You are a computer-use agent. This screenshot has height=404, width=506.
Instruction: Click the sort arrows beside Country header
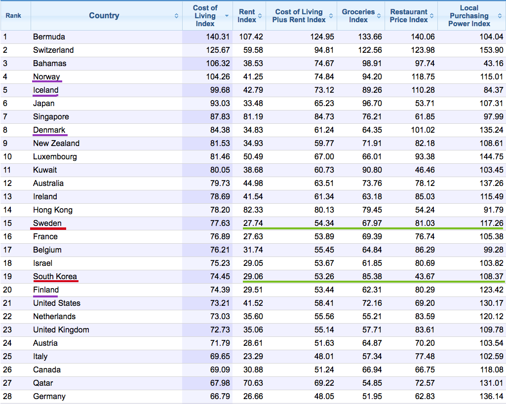(x=176, y=15)
